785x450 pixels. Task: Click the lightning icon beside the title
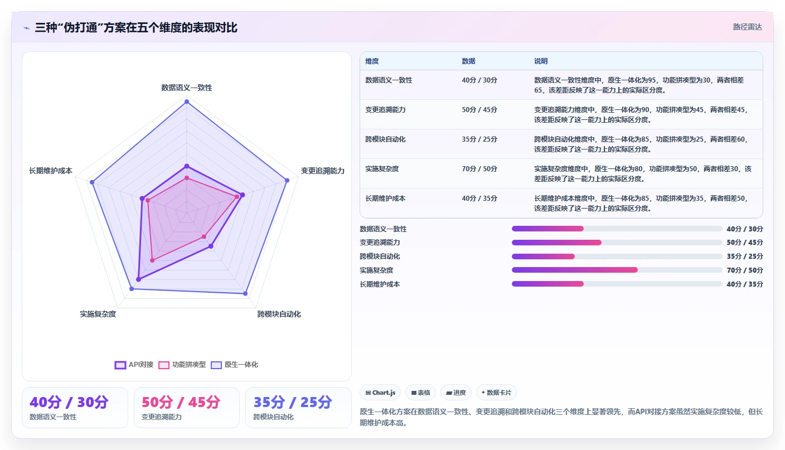point(27,28)
